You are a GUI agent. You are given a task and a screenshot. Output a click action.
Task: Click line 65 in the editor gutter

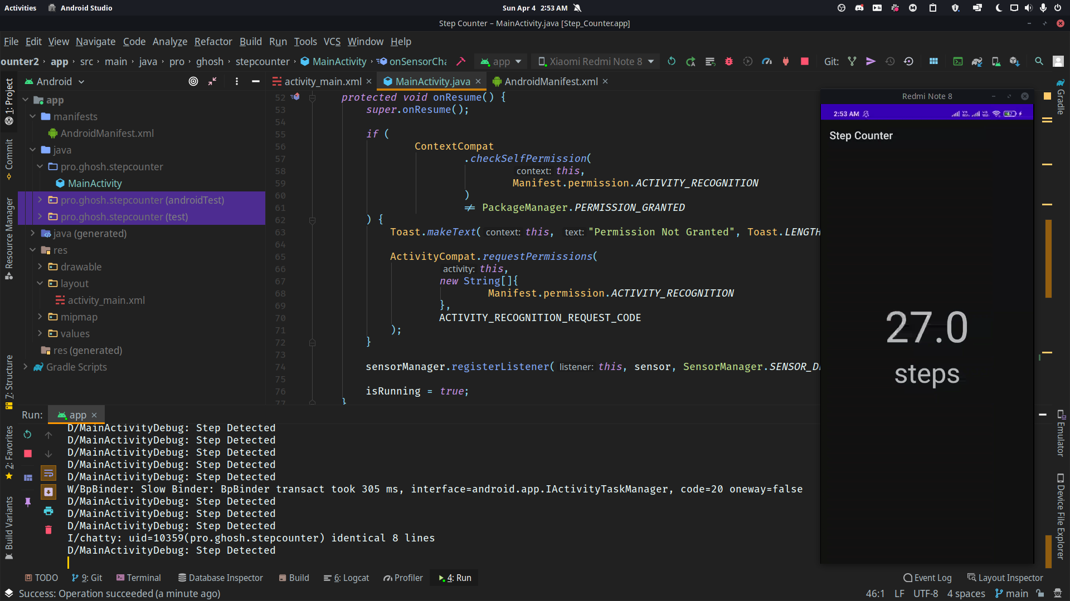pyautogui.click(x=280, y=257)
